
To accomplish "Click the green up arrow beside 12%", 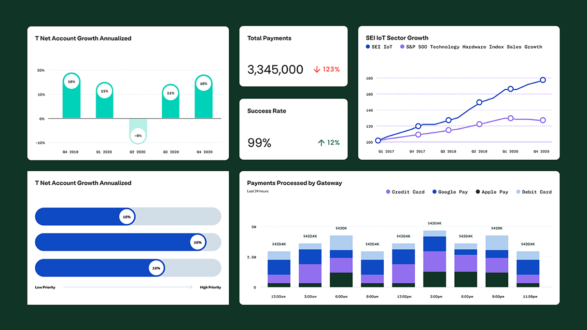I will point(321,143).
